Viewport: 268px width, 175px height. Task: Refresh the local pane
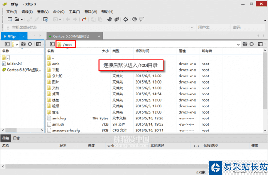point(30,44)
